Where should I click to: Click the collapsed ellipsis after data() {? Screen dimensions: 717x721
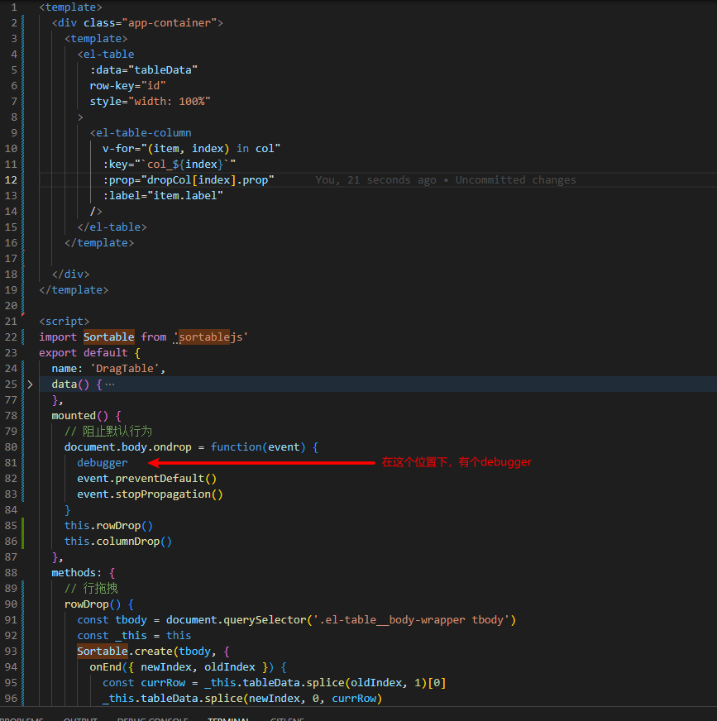click(110, 384)
